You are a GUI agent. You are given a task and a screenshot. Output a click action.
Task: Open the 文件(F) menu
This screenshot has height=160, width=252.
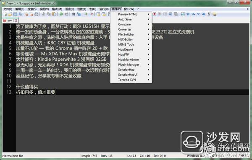click(x=8, y=9)
